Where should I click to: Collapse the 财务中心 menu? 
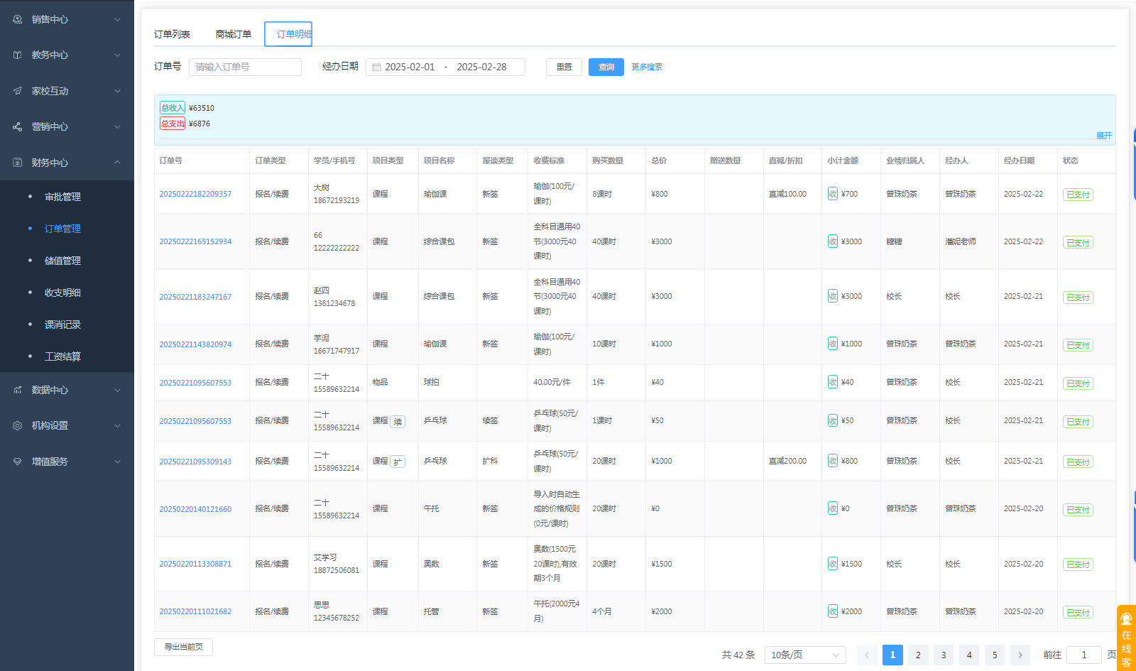click(x=118, y=163)
